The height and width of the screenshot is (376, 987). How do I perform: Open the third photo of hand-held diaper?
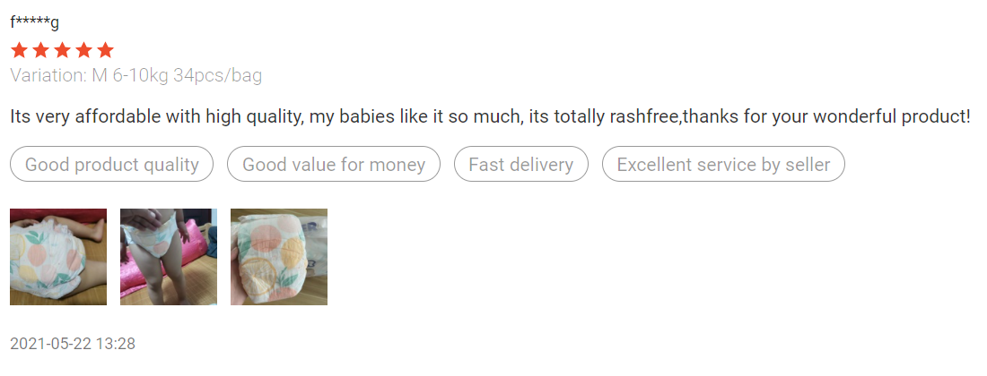(x=279, y=257)
